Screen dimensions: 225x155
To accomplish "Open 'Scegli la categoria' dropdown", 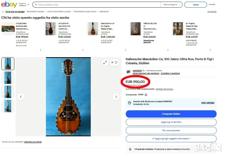I will click(24, 4).
